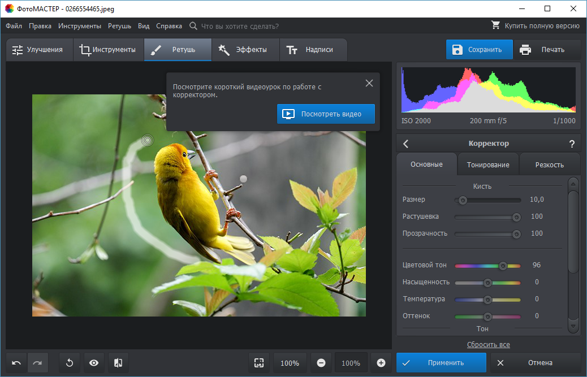
Task: Click the search magnifier icon
Action: (x=193, y=26)
